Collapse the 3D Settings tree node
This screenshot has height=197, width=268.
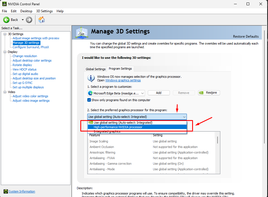pyautogui.click(x=5, y=34)
